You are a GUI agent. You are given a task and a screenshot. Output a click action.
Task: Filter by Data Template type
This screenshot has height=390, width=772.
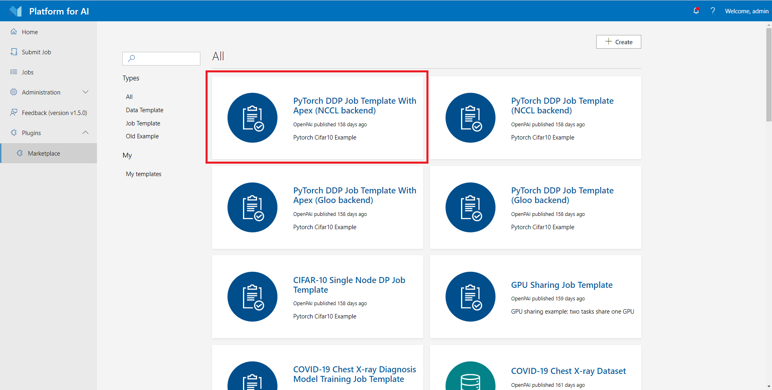point(144,110)
